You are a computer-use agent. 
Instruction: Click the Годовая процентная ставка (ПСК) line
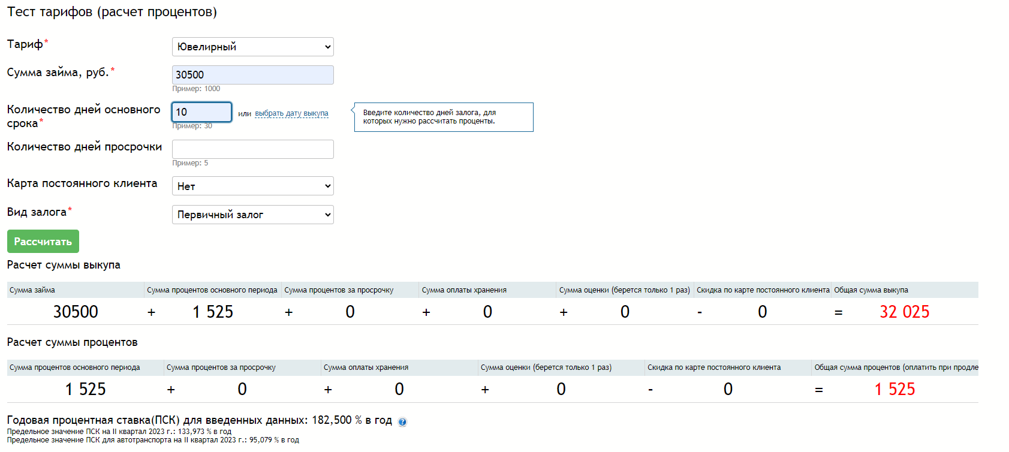click(199, 420)
